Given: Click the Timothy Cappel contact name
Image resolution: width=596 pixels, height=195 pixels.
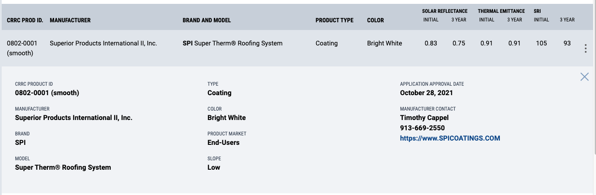Looking at the screenshot, I should (x=424, y=118).
